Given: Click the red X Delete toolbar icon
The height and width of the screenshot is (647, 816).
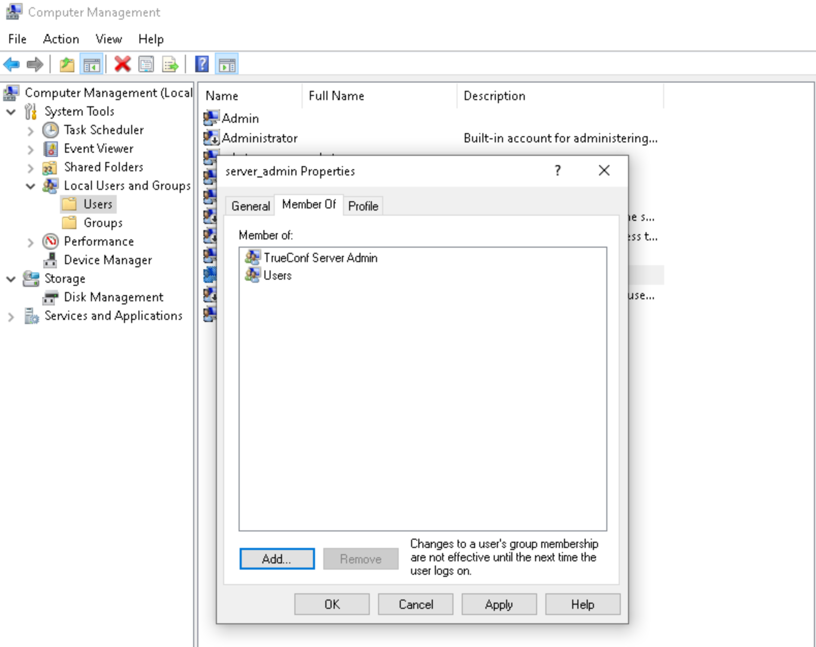Looking at the screenshot, I should click(122, 64).
